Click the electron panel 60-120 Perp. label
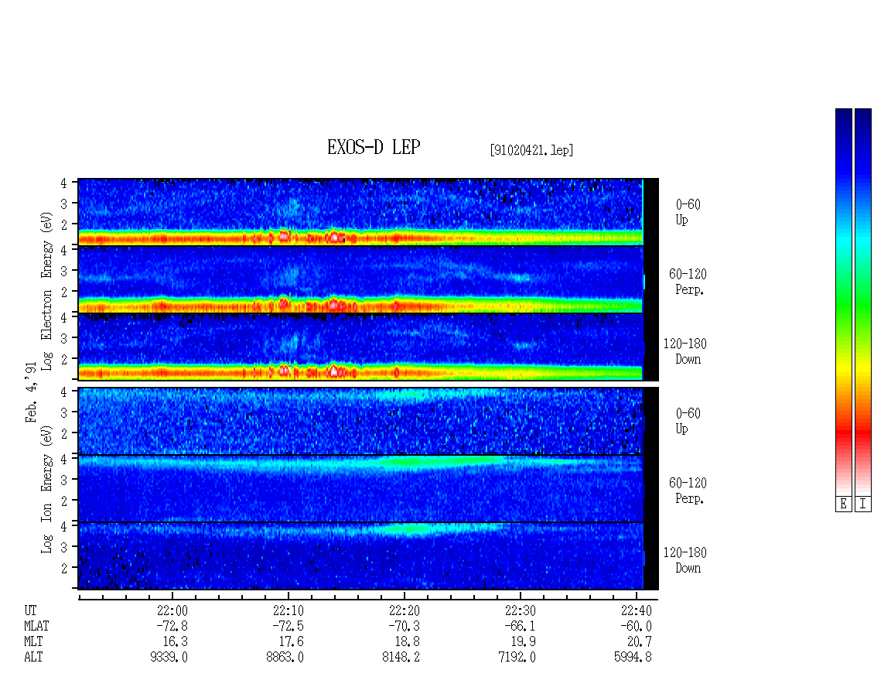 (688, 282)
